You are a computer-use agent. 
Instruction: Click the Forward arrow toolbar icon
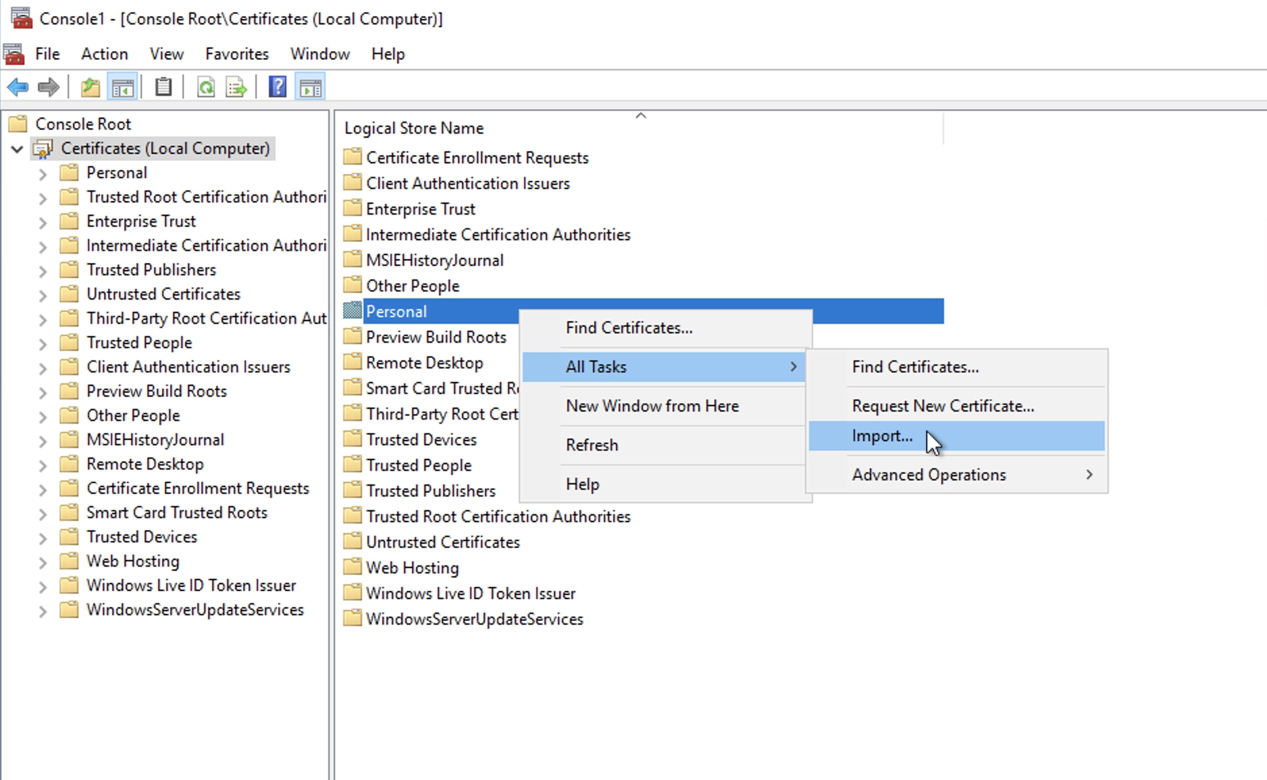(49, 87)
